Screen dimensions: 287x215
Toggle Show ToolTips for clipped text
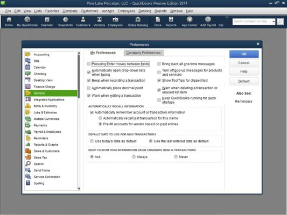coord(159,81)
